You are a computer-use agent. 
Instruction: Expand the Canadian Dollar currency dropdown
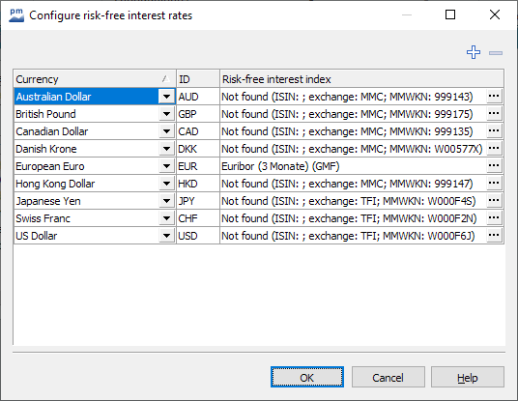tap(166, 131)
